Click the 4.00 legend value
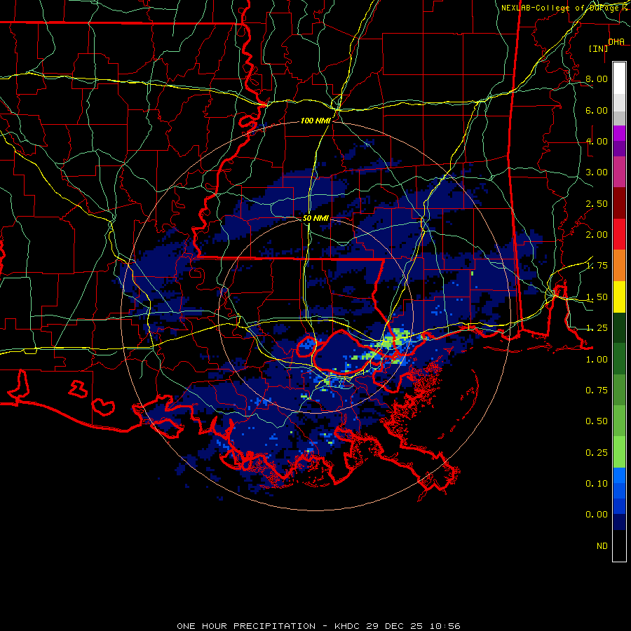The image size is (631, 631). tap(597, 141)
